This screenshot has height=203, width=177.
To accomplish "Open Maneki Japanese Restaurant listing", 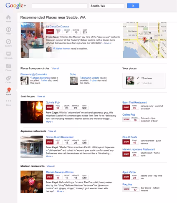I will [139, 149].
